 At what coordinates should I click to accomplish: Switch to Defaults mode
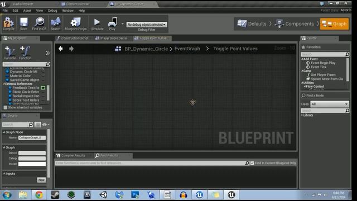(252, 23)
